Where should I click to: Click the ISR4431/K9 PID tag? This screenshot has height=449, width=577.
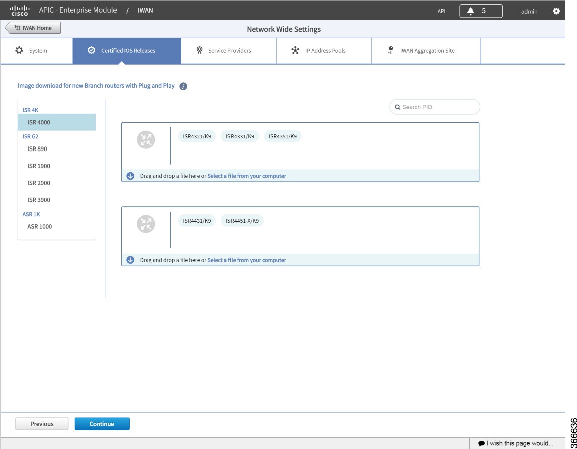tap(197, 221)
